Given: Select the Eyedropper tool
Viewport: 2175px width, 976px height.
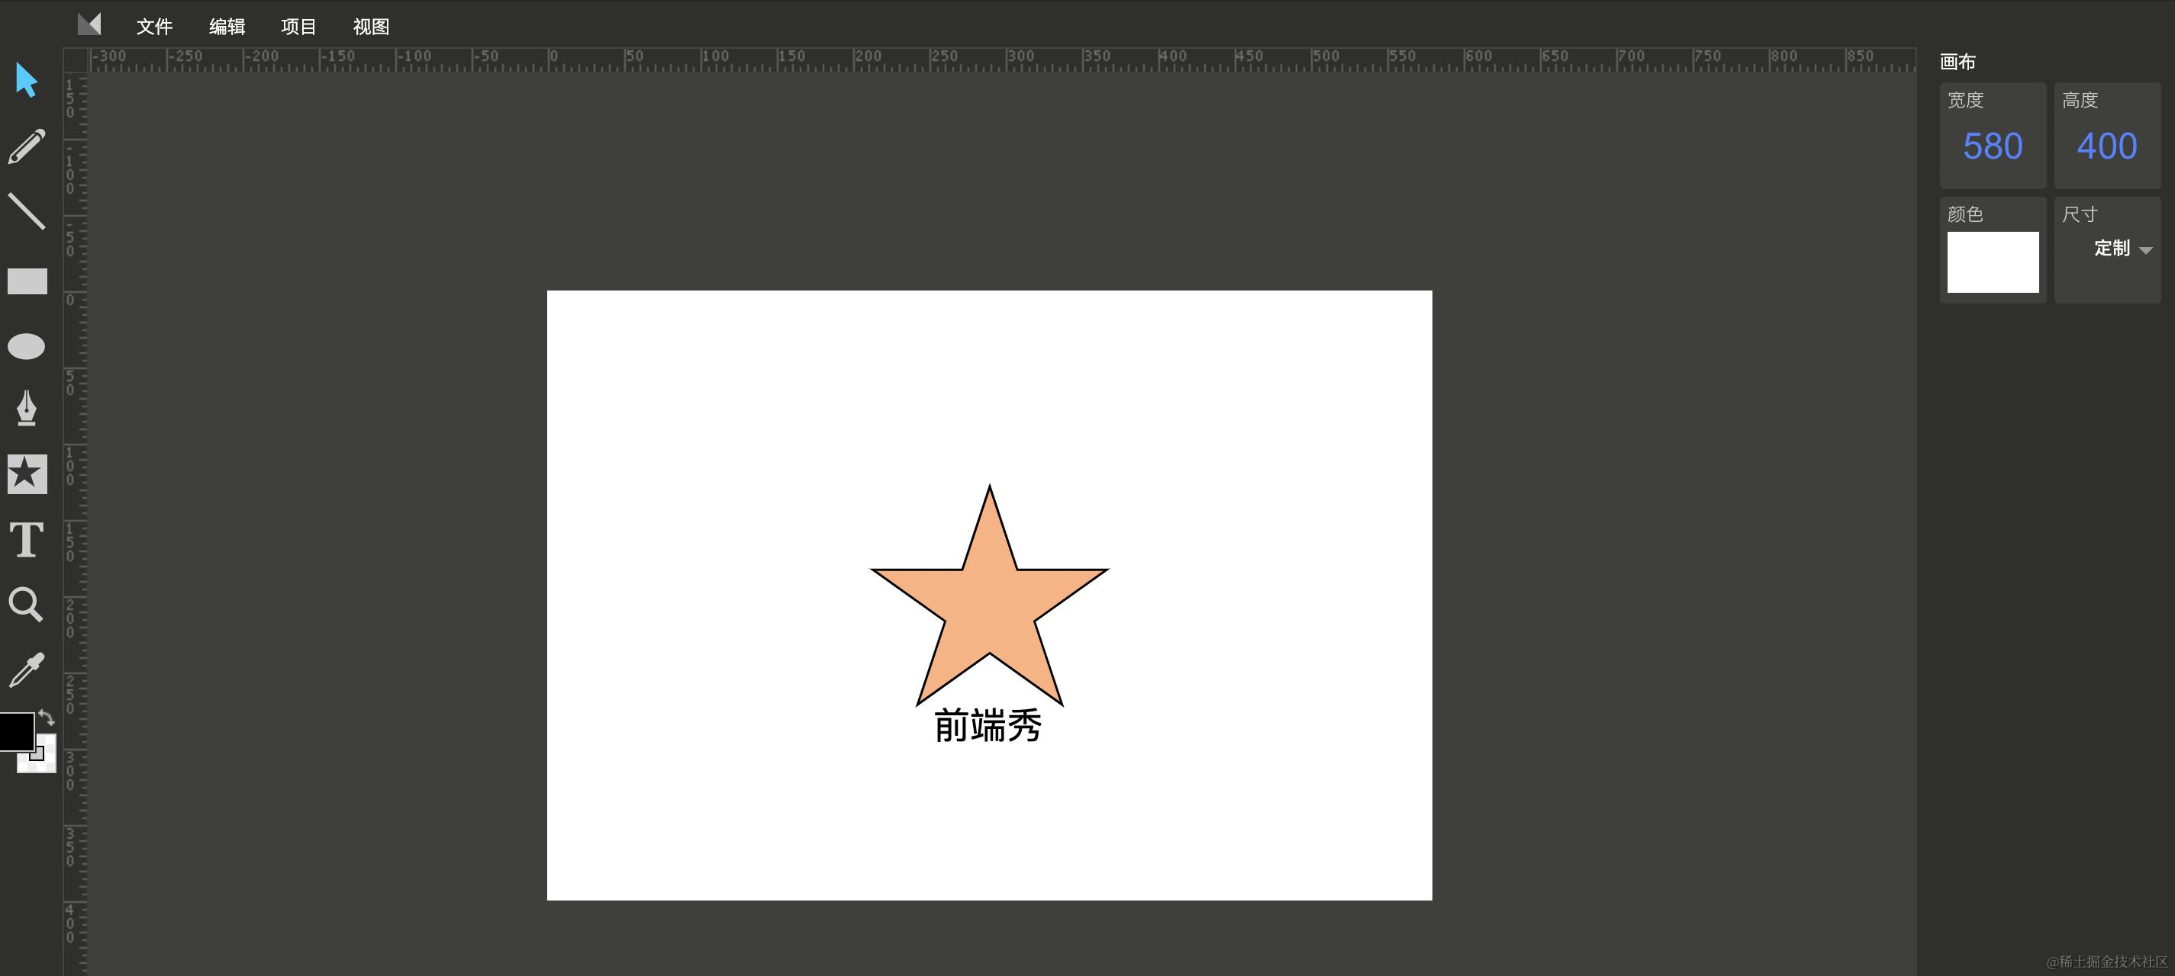Looking at the screenshot, I should pyautogui.click(x=26, y=669).
